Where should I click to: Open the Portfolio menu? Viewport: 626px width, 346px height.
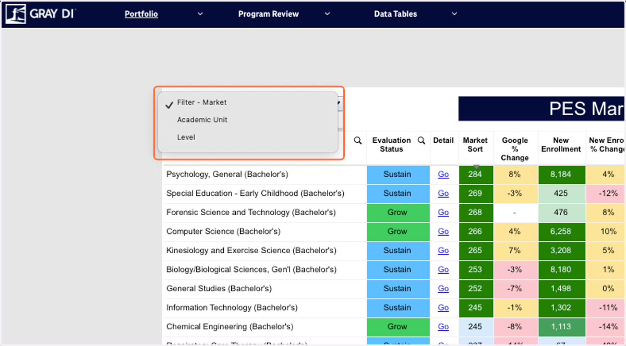click(141, 14)
